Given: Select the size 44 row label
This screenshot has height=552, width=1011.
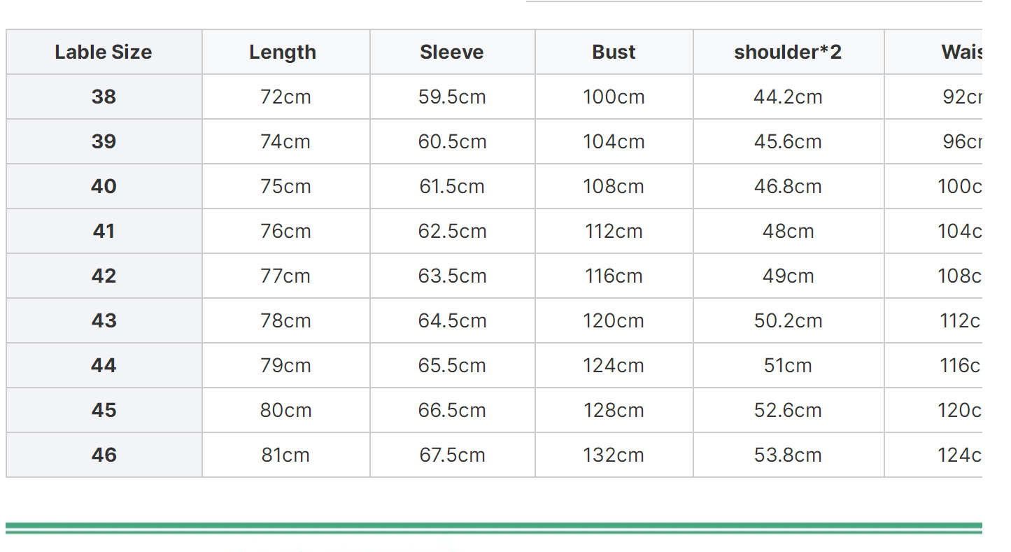Looking at the screenshot, I should 104,365.
